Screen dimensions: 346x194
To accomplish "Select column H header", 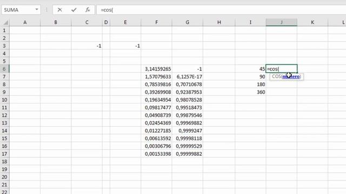I will (219, 23).
